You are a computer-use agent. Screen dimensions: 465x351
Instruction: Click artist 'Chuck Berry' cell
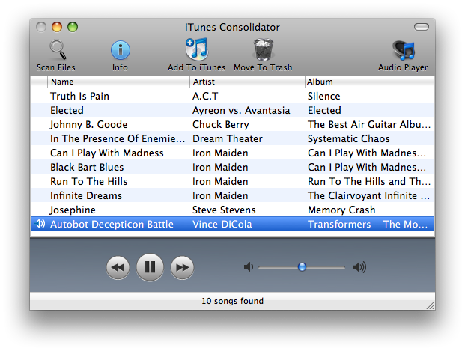click(221, 124)
